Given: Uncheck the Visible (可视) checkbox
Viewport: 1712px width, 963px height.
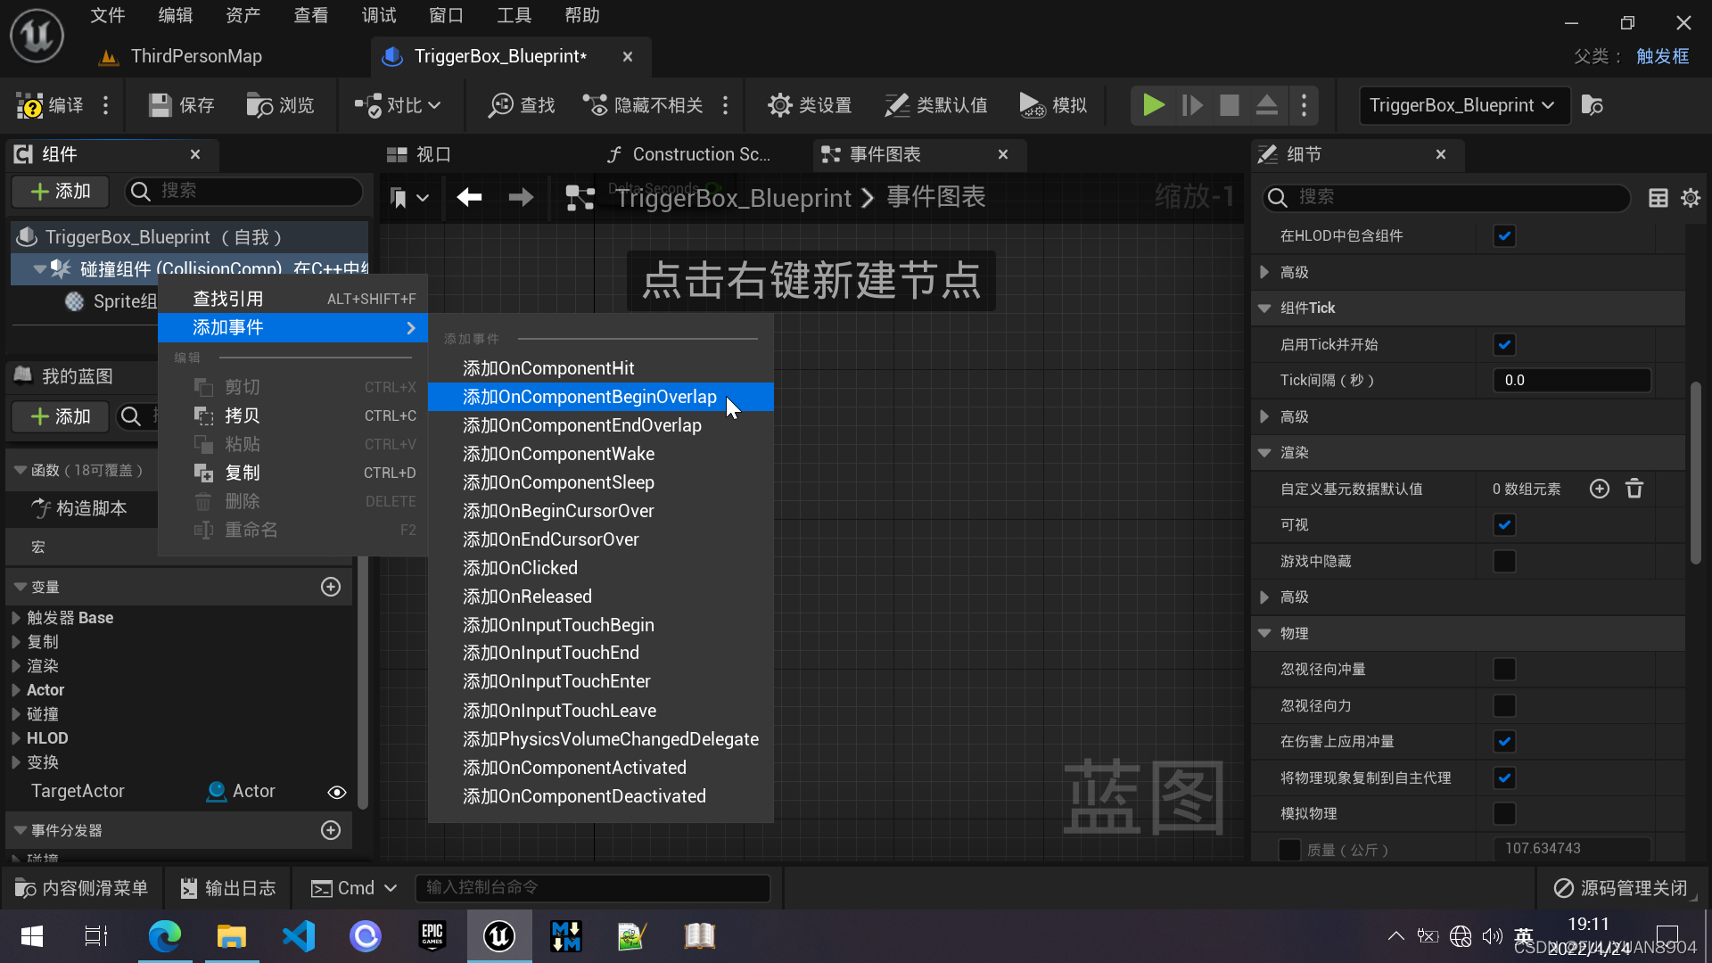Looking at the screenshot, I should (x=1504, y=525).
